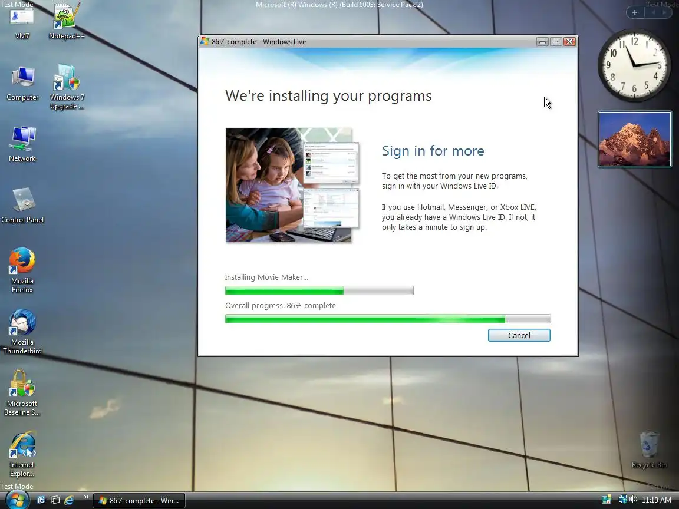Maximize the Windows Live installer window
This screenshot has width=679, height=509.
[x=556, y=42]
